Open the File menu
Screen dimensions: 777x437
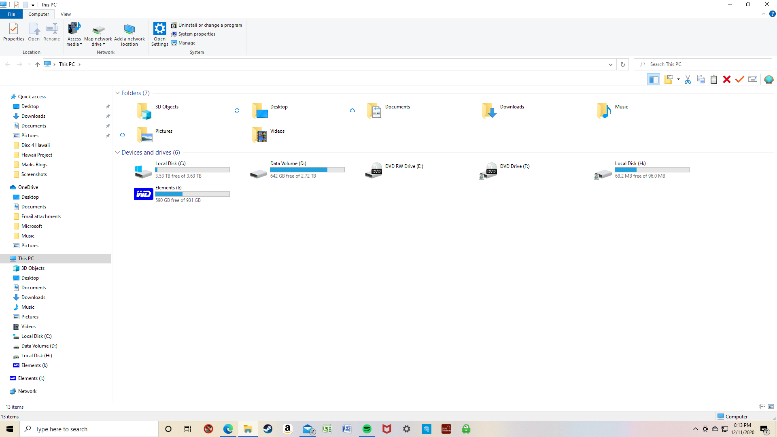click(11, 14)
